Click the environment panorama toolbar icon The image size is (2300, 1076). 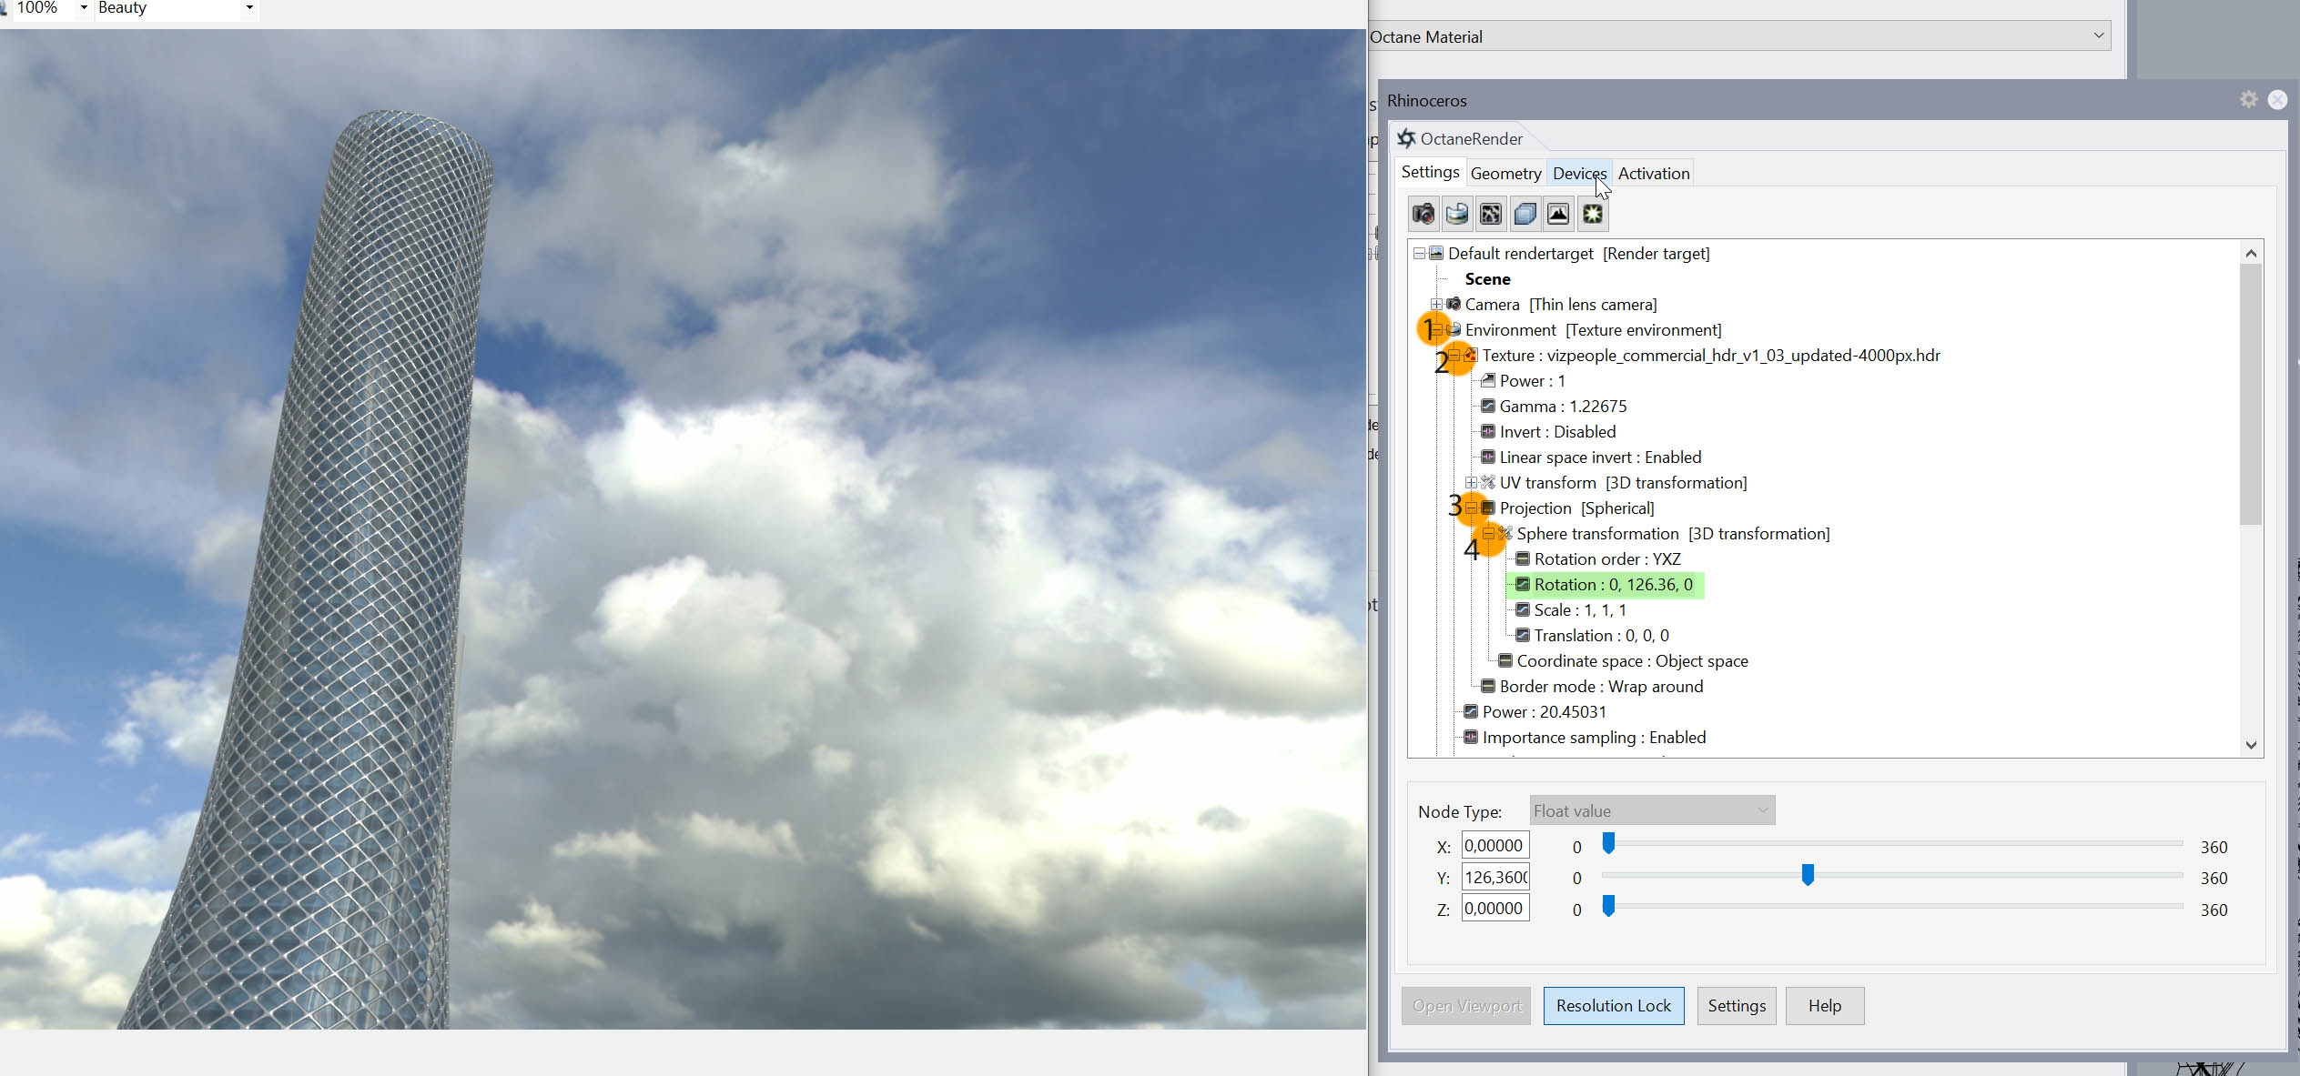1456,214
